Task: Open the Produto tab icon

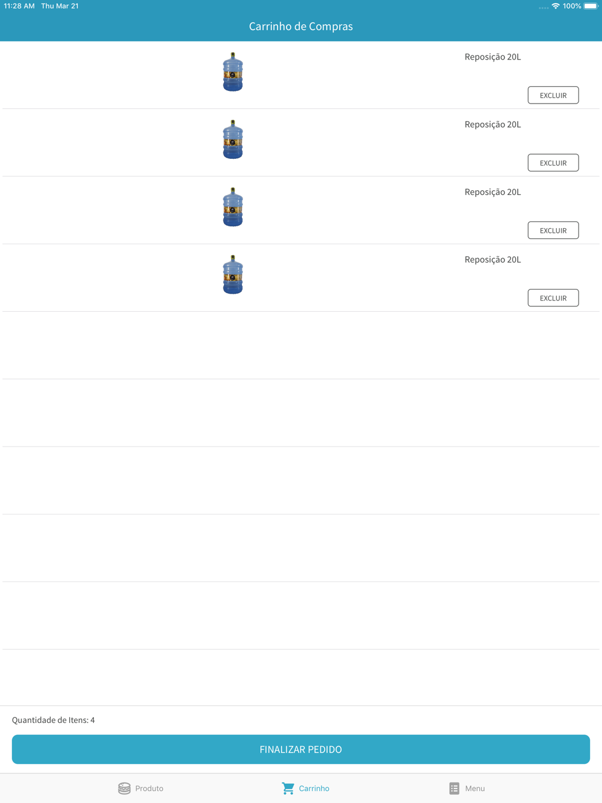Action: point(124,788)
